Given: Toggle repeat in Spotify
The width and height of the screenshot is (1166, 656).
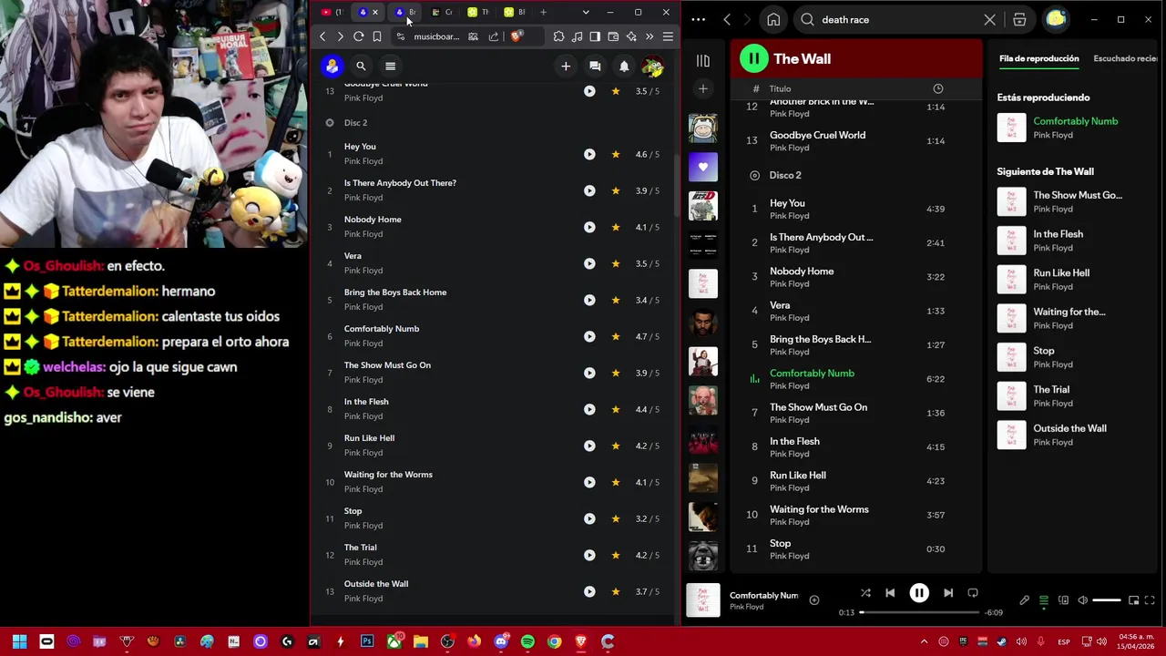Looking at the screenshot, I should click(x=973, y=593).
